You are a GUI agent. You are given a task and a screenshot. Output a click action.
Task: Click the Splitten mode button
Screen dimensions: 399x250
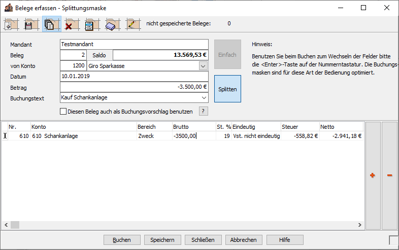tap(227, 89)
